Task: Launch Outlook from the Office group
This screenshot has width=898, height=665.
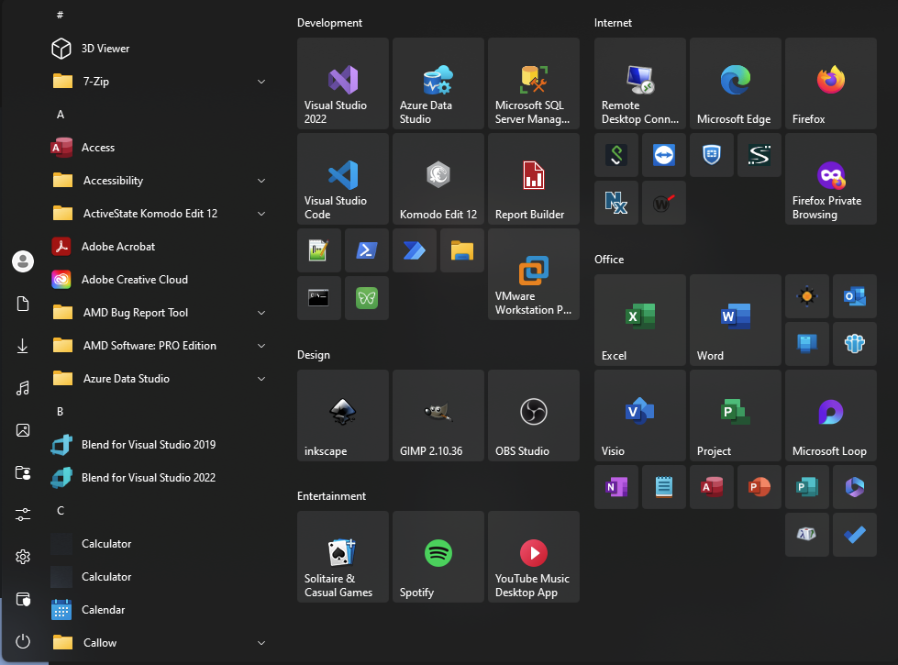Action: [854, 296]
